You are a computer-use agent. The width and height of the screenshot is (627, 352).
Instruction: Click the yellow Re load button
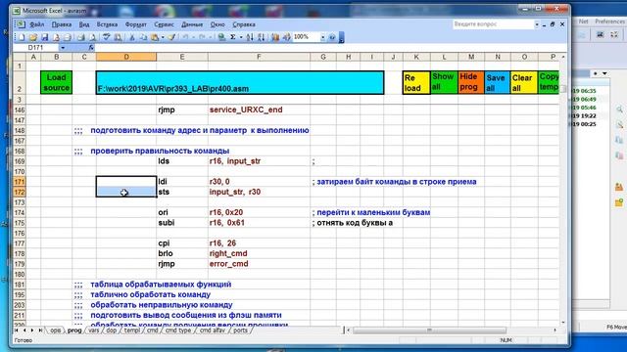click(415, 82)
